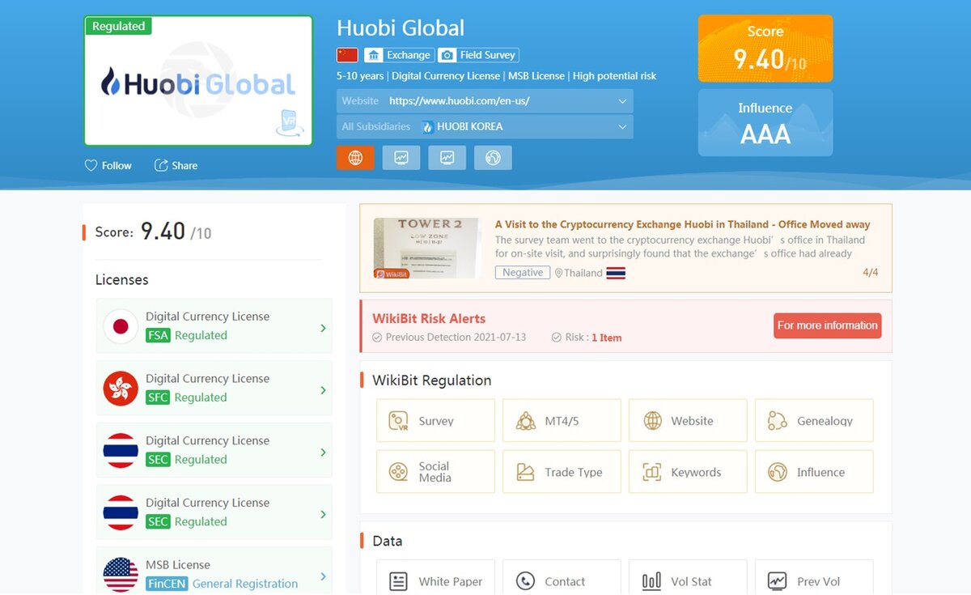Open the Thailand office visit article title
The image size is (971, 595).
[x=682, y=224]
